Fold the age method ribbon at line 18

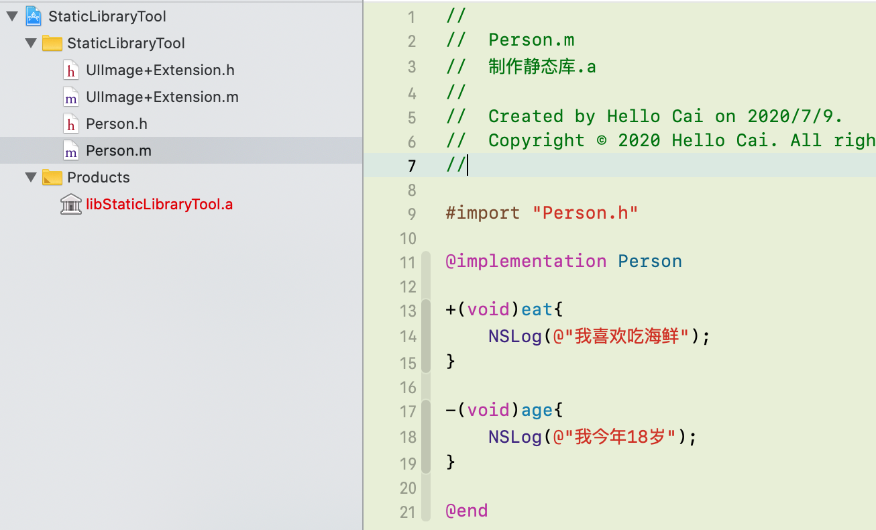(x=426, y=437)
